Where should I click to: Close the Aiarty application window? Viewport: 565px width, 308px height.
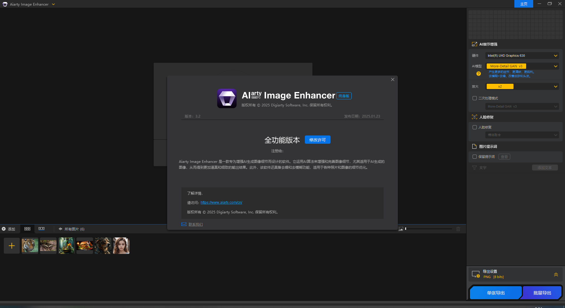click(x=560, y=4)
